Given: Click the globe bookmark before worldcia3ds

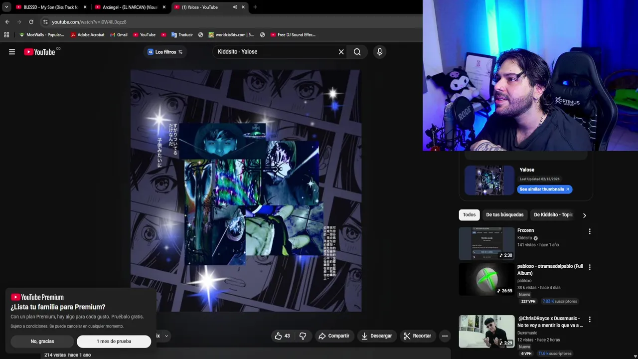Looking at the screenshot, I should (x=201, y=35).
